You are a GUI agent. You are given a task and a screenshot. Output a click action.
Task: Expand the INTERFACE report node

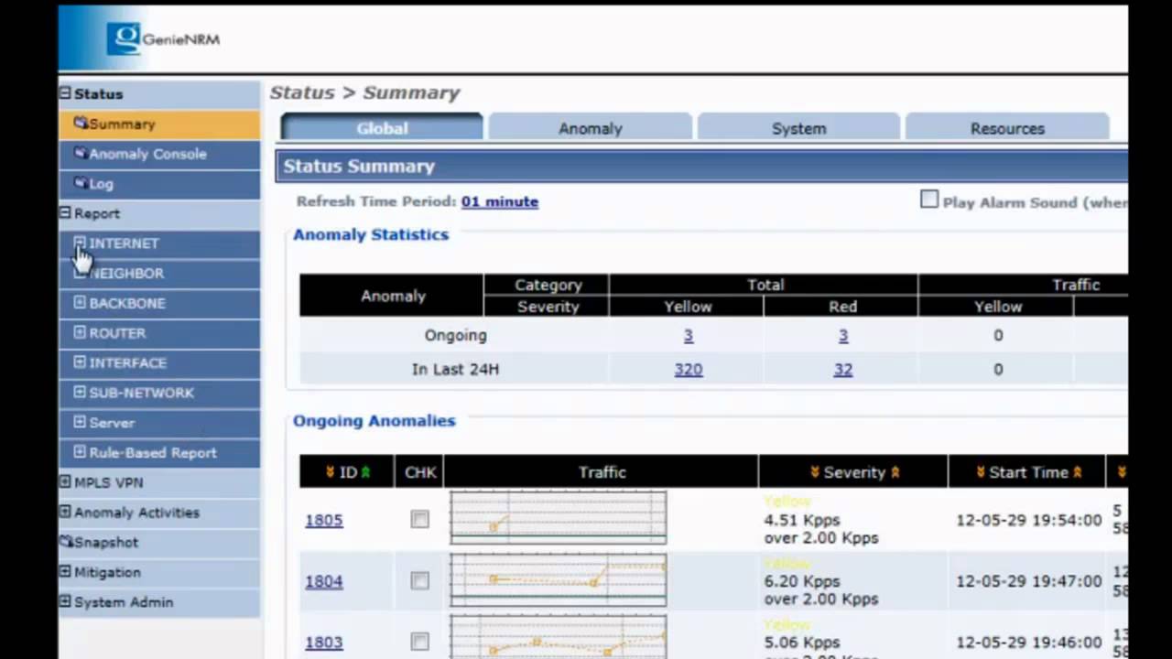click(x=80, y=362)
